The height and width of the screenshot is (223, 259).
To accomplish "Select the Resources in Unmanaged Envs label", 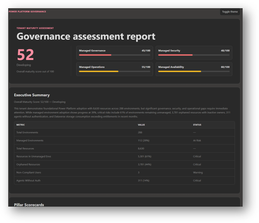I will (x=34, y=156).
